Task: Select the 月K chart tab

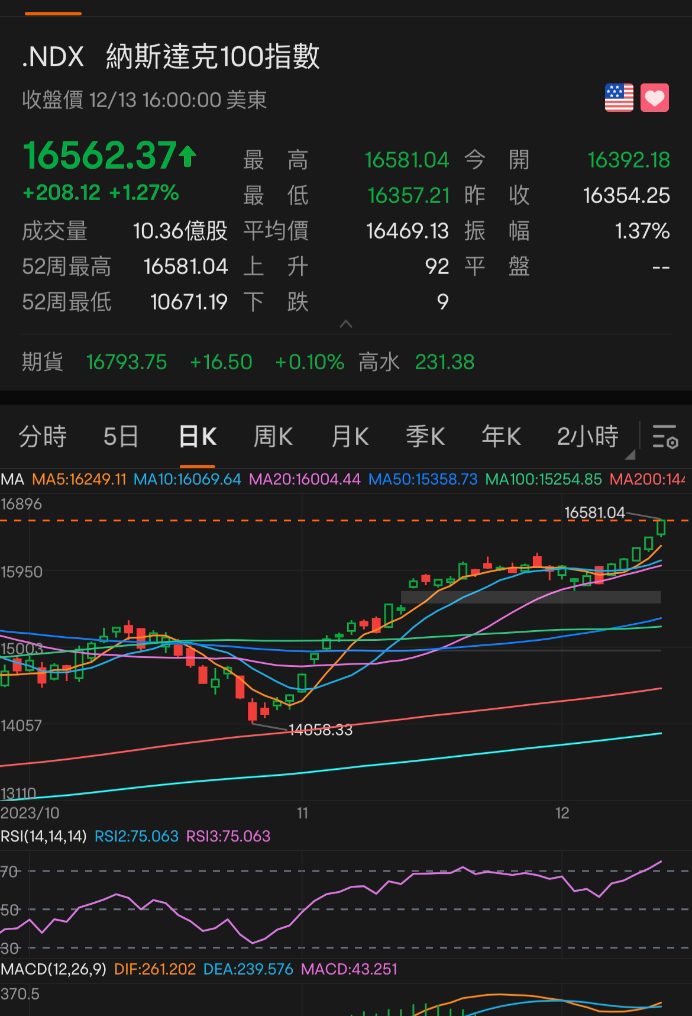Action: [x=350, y=437]
